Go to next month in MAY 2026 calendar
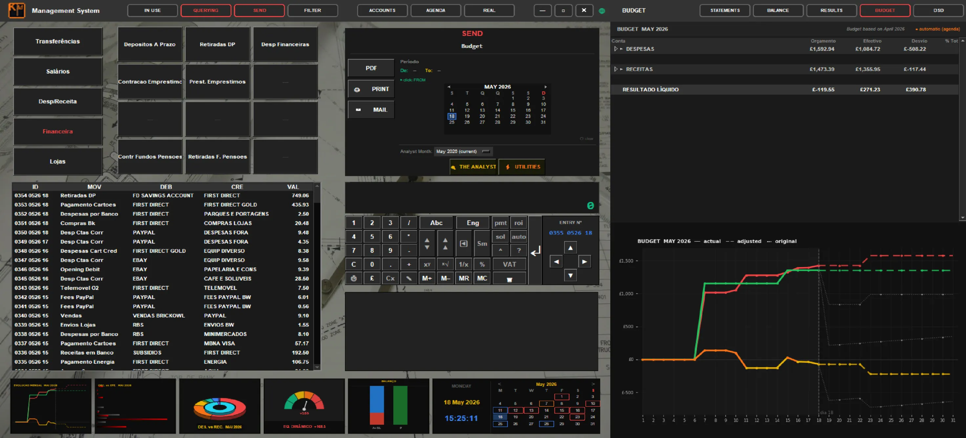The height and width of the screenshot is (438, 966). [x=546, y=87]
